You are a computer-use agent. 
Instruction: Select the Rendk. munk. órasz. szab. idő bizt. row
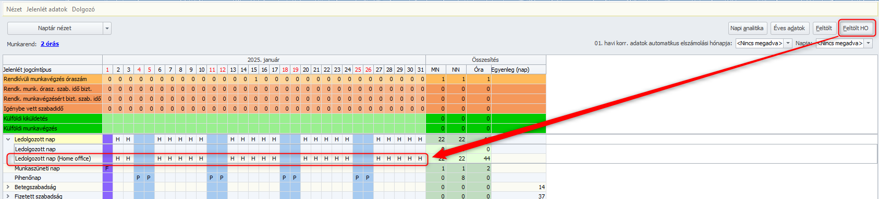pos(53,89)
